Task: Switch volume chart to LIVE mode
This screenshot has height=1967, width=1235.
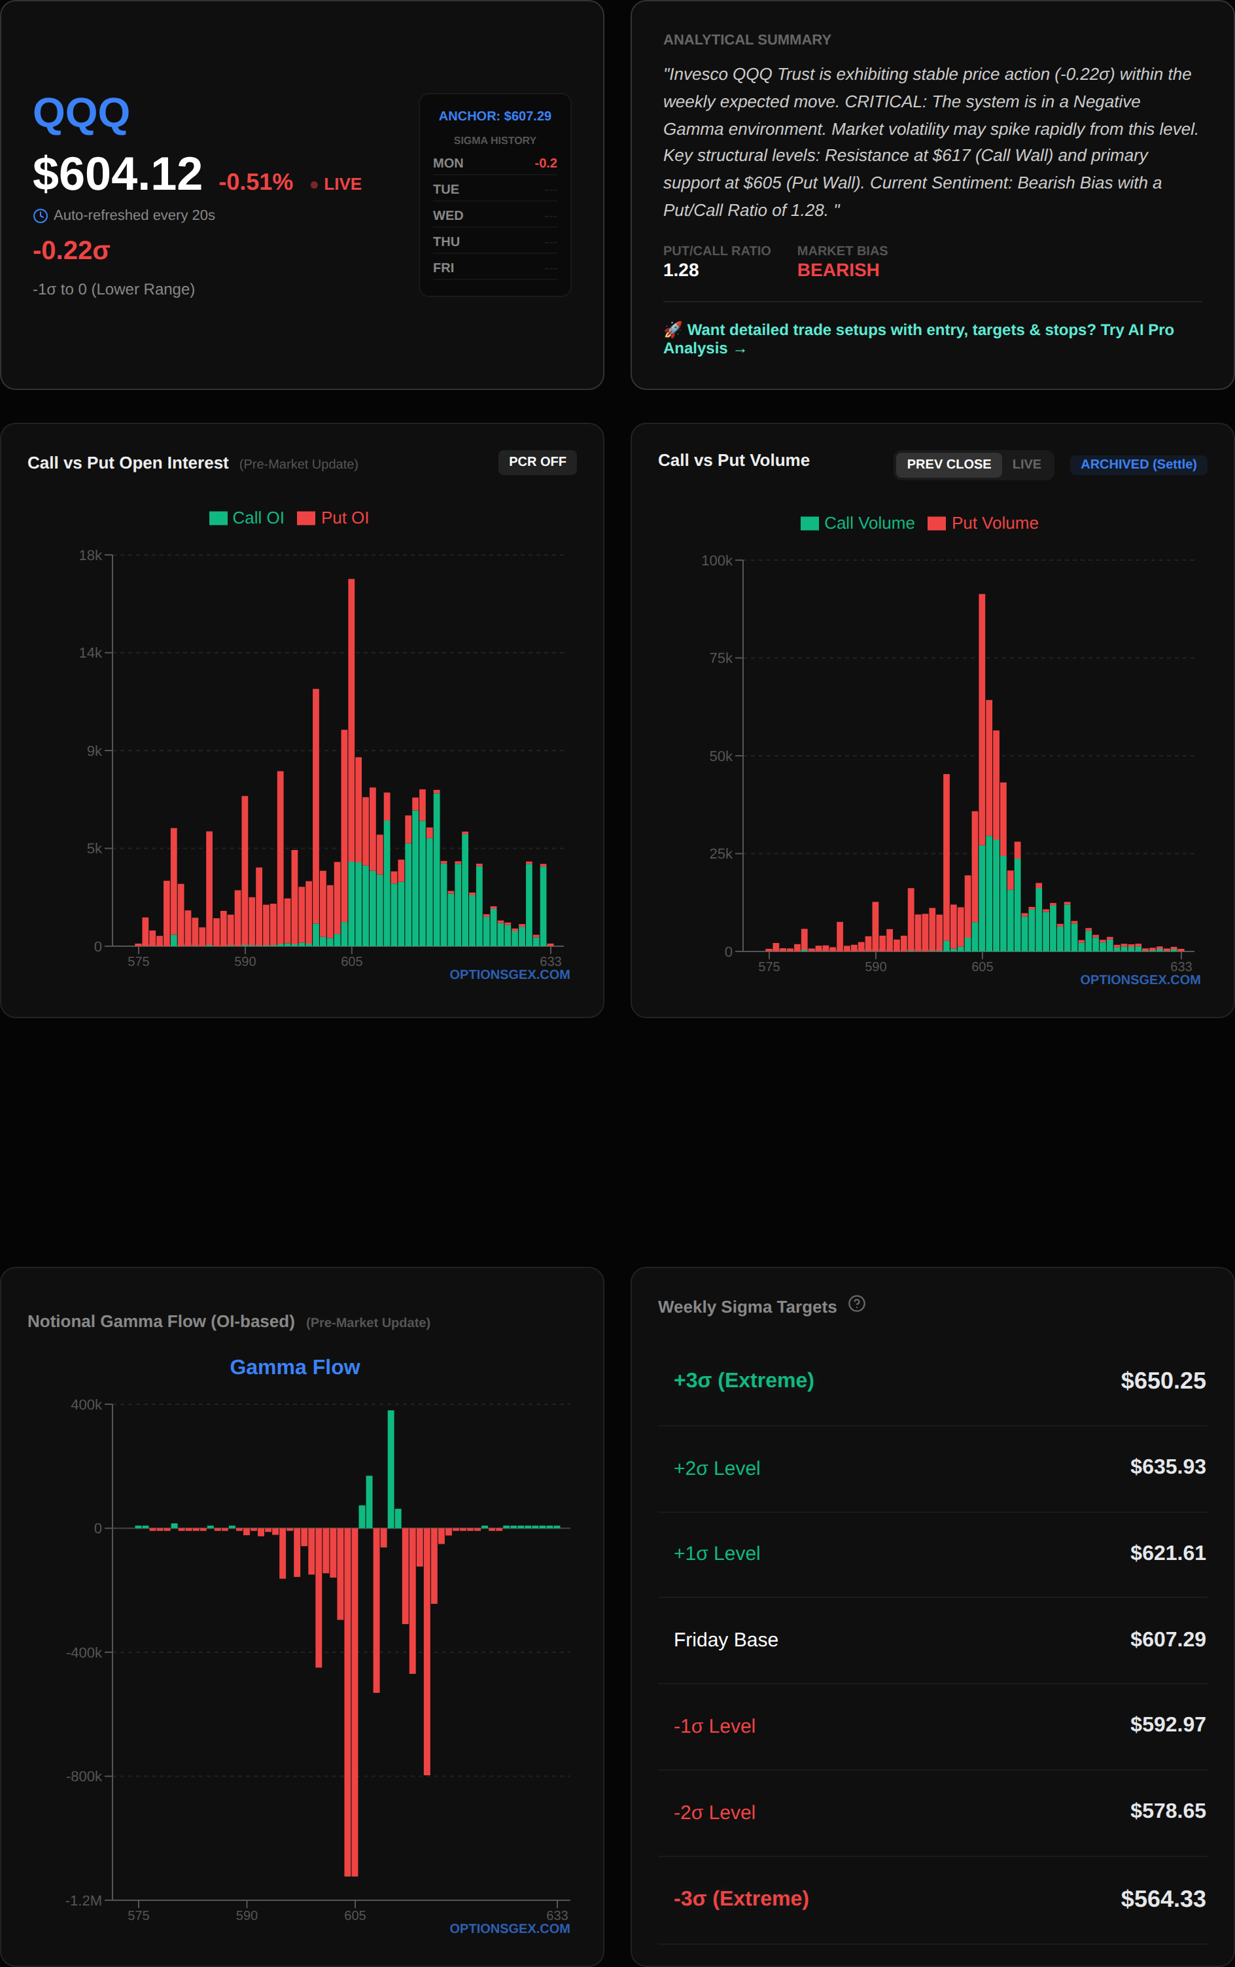Action: pyautogui.click(x=1026, y=464)
